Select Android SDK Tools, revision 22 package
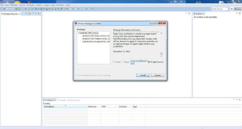This screenshot has width=242, height=129. [x=96, y=36]
